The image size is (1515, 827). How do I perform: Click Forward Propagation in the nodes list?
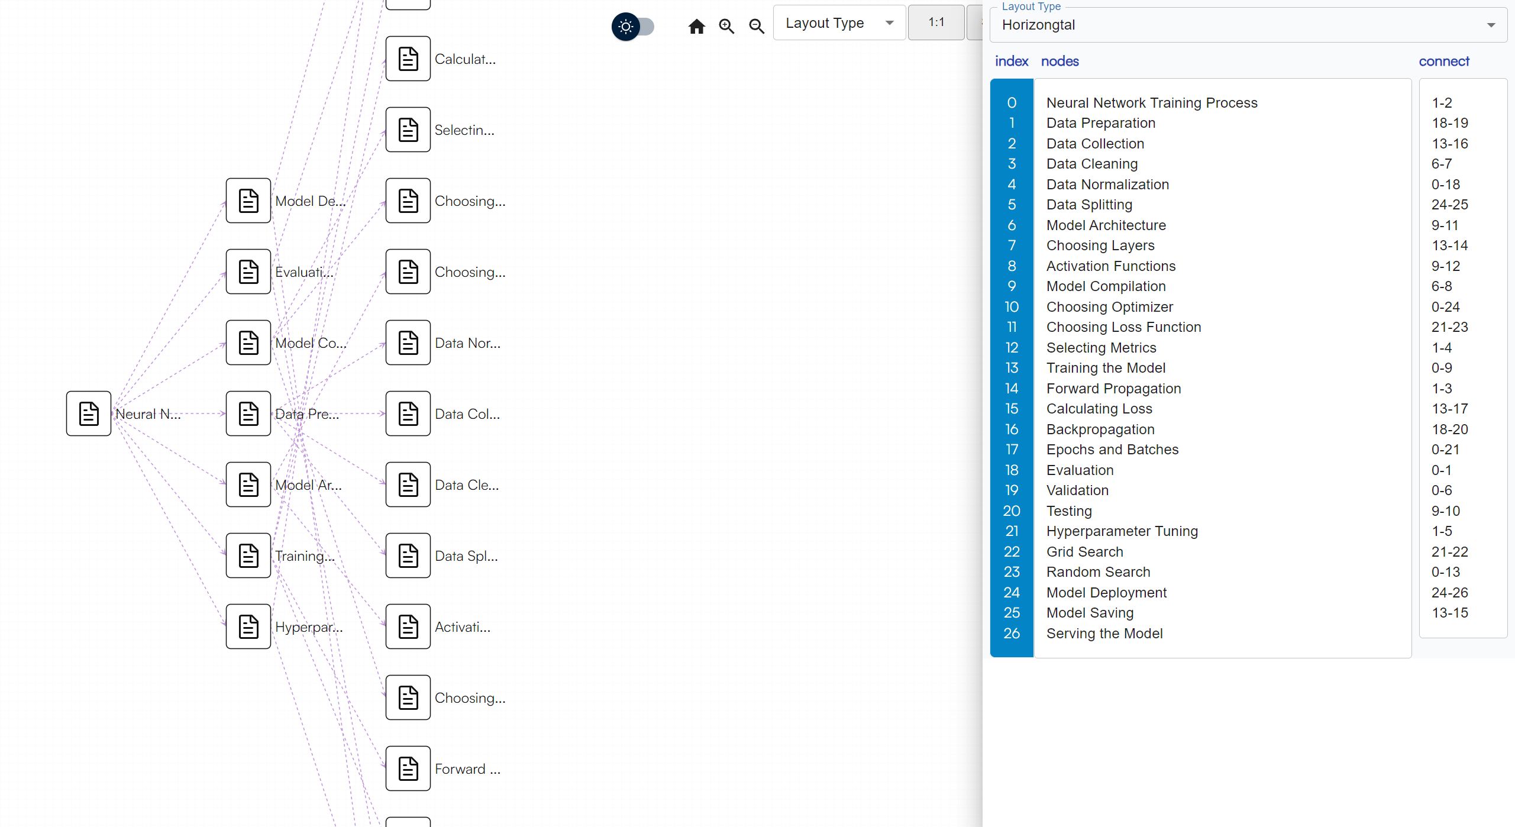click(1113, 389)
